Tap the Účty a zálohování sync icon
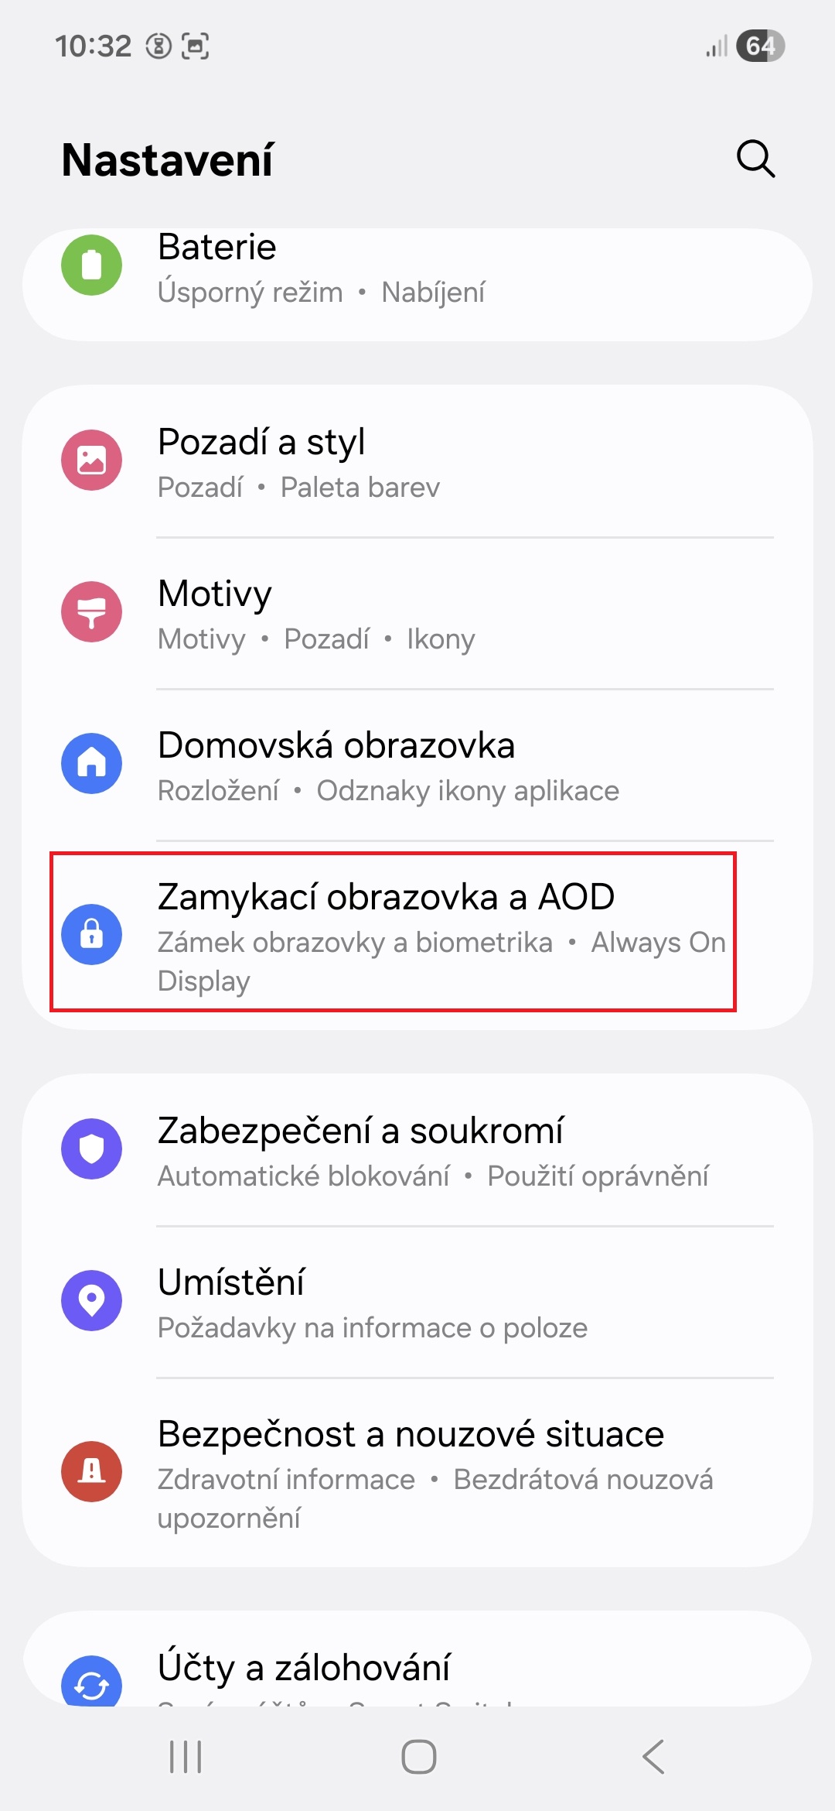Image resolution: width=835 pixels, height=1811 pixels. click(x=92, y=1684)
